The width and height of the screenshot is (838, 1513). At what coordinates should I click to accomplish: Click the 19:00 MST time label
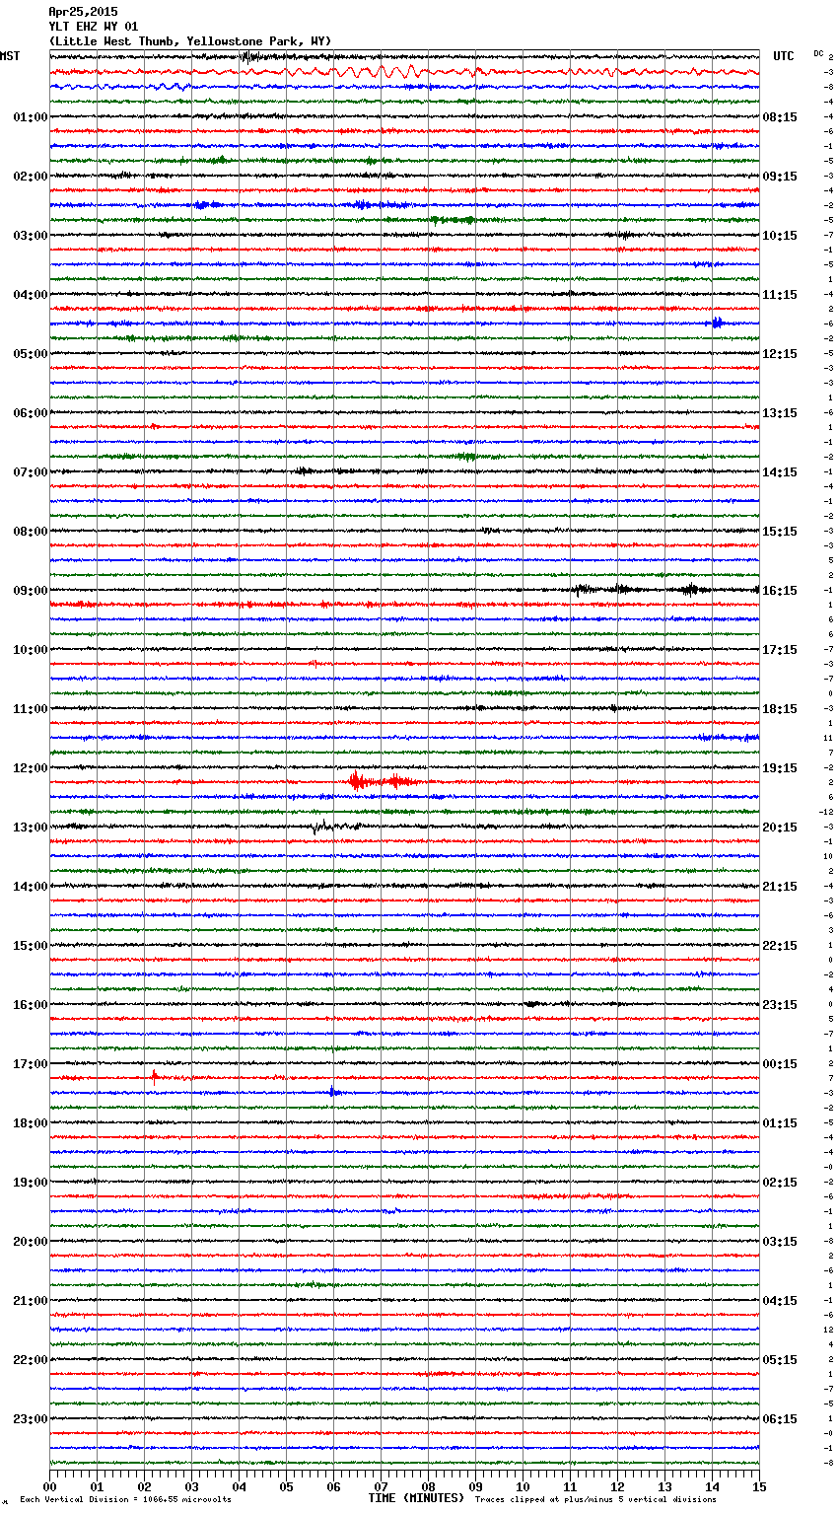31,1183
